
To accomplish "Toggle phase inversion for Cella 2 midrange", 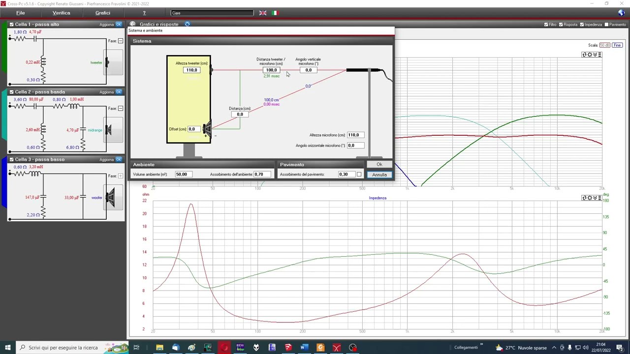I will (121, 108).
